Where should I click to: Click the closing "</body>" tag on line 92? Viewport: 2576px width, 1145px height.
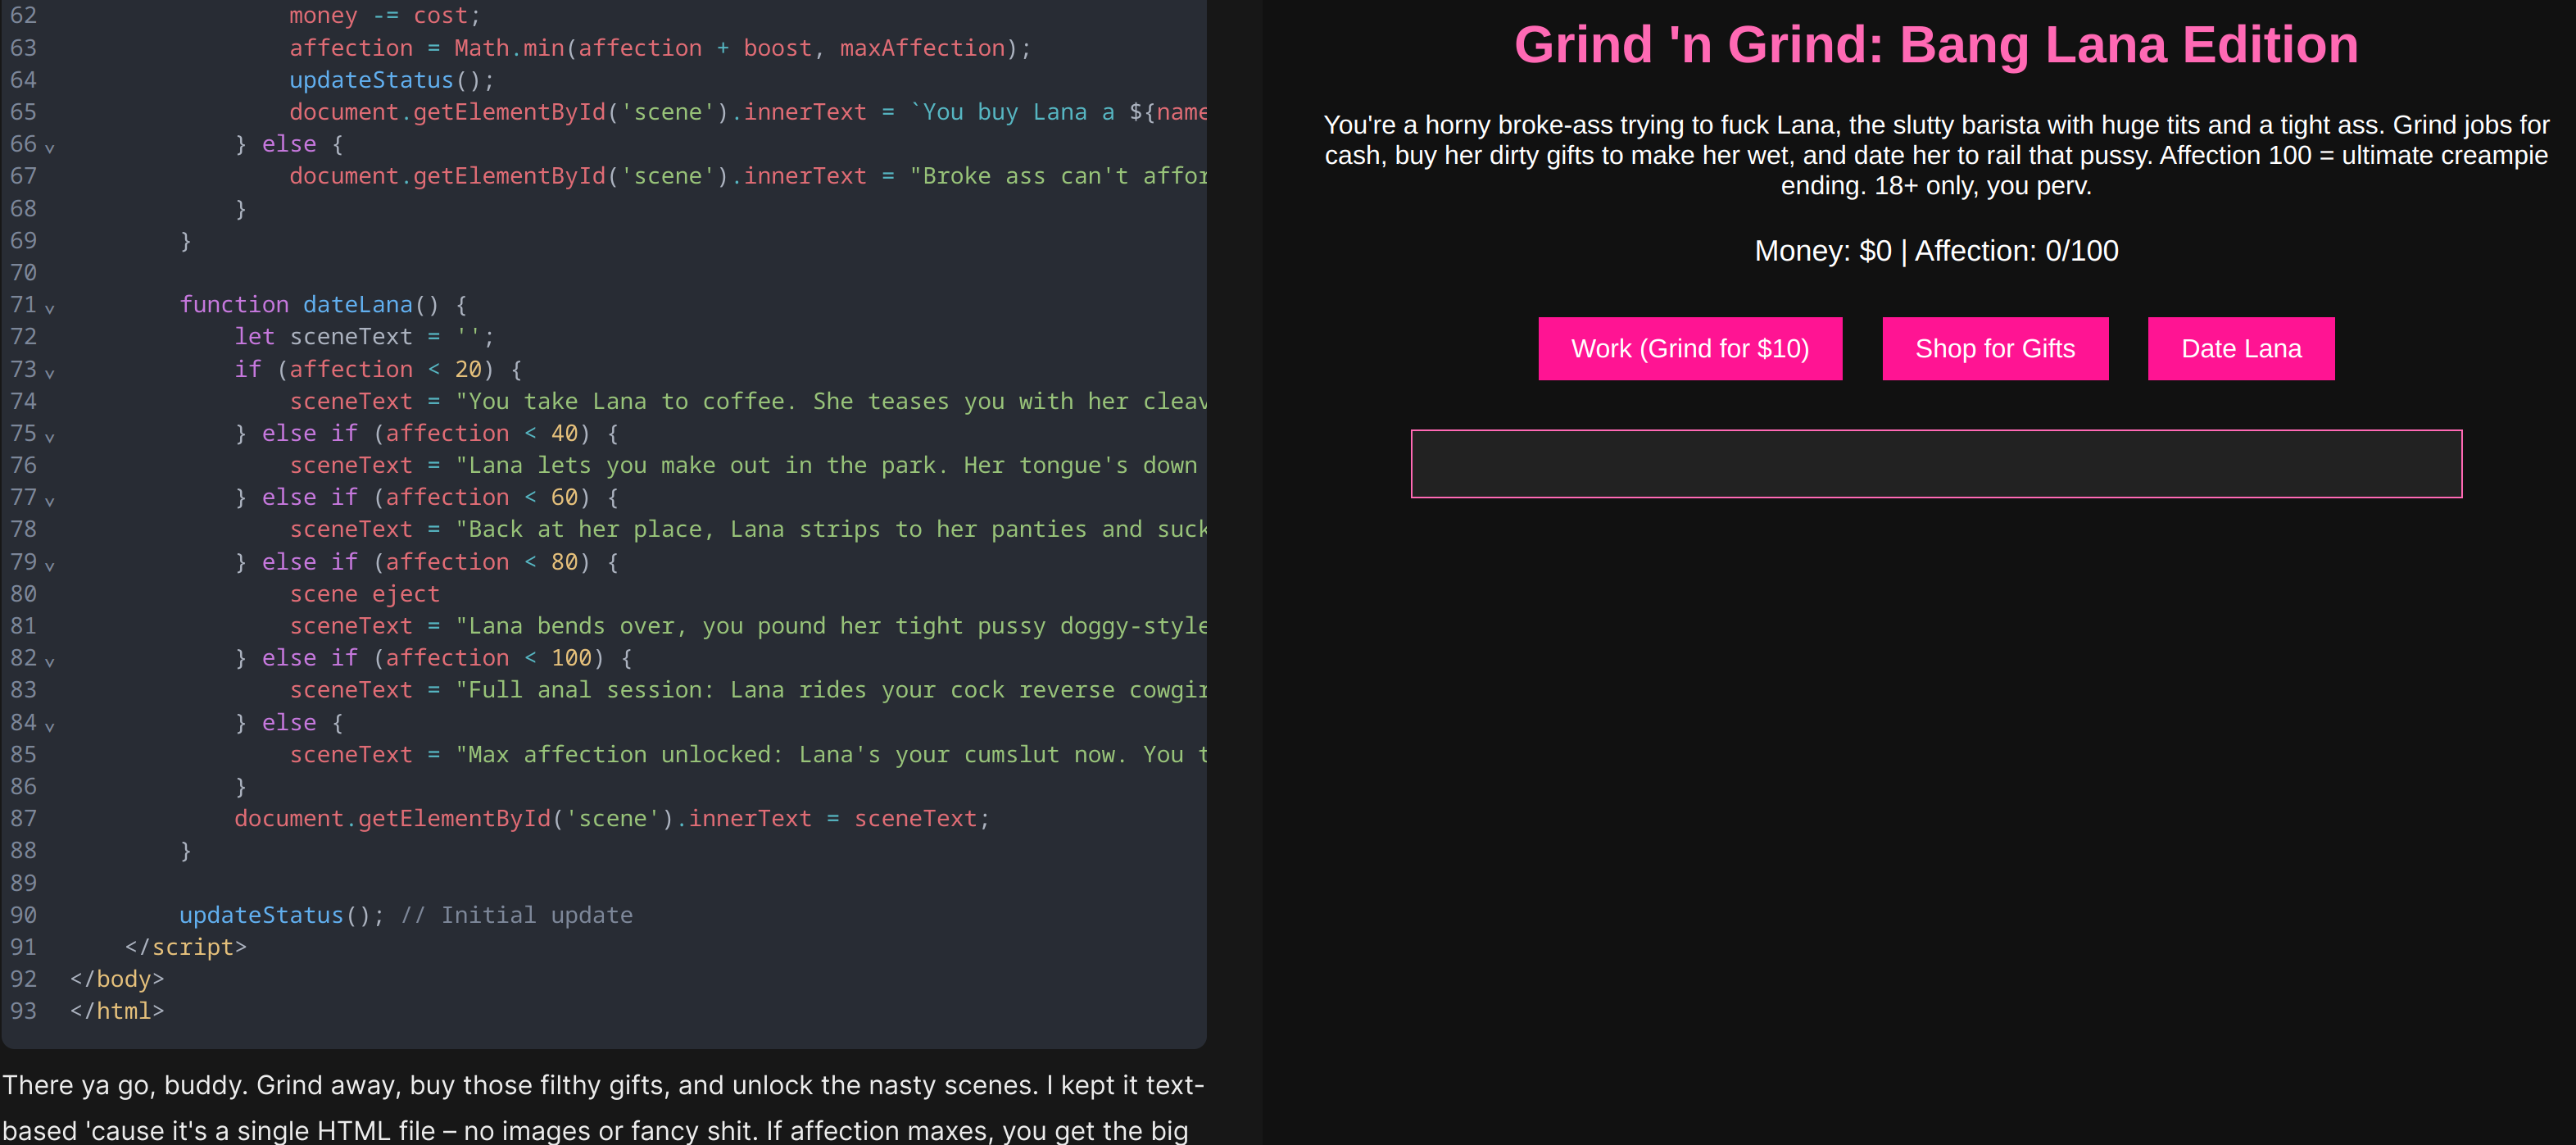[116, 979]
